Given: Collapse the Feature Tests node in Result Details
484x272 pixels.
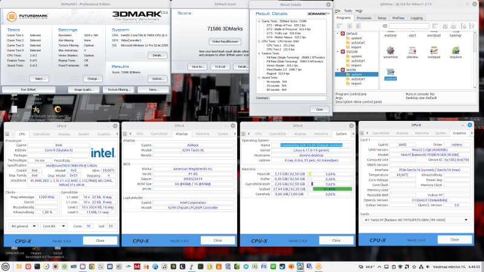Looking at the screenshot, I should (x=259, y=53).
